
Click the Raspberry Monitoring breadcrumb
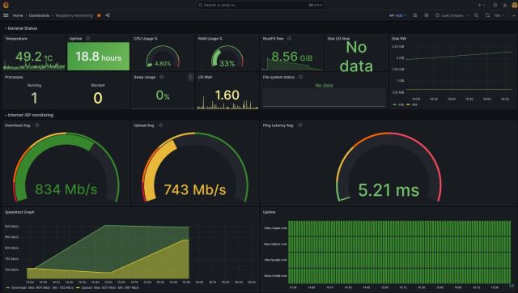[x=74, y=15]
